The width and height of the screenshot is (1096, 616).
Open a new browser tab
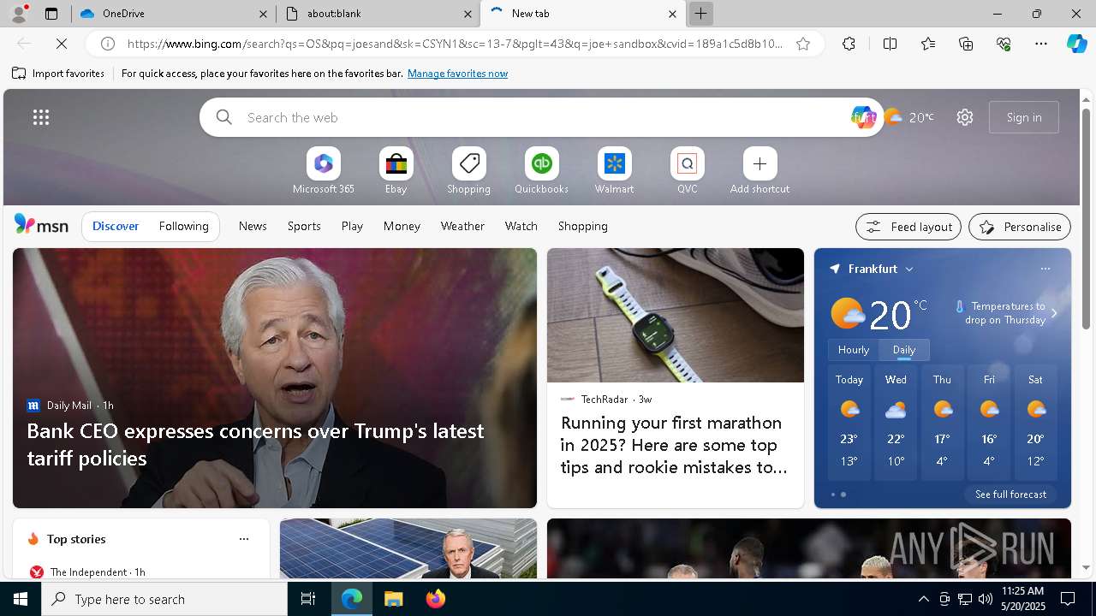(x=700, y=14)
